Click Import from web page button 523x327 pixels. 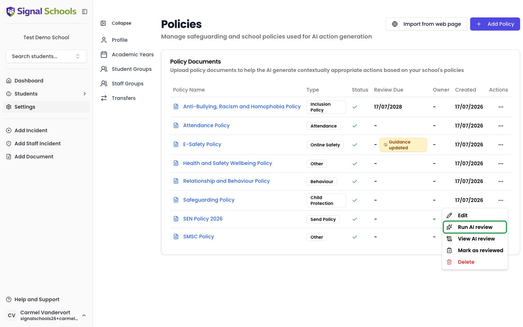pos(426,24)
